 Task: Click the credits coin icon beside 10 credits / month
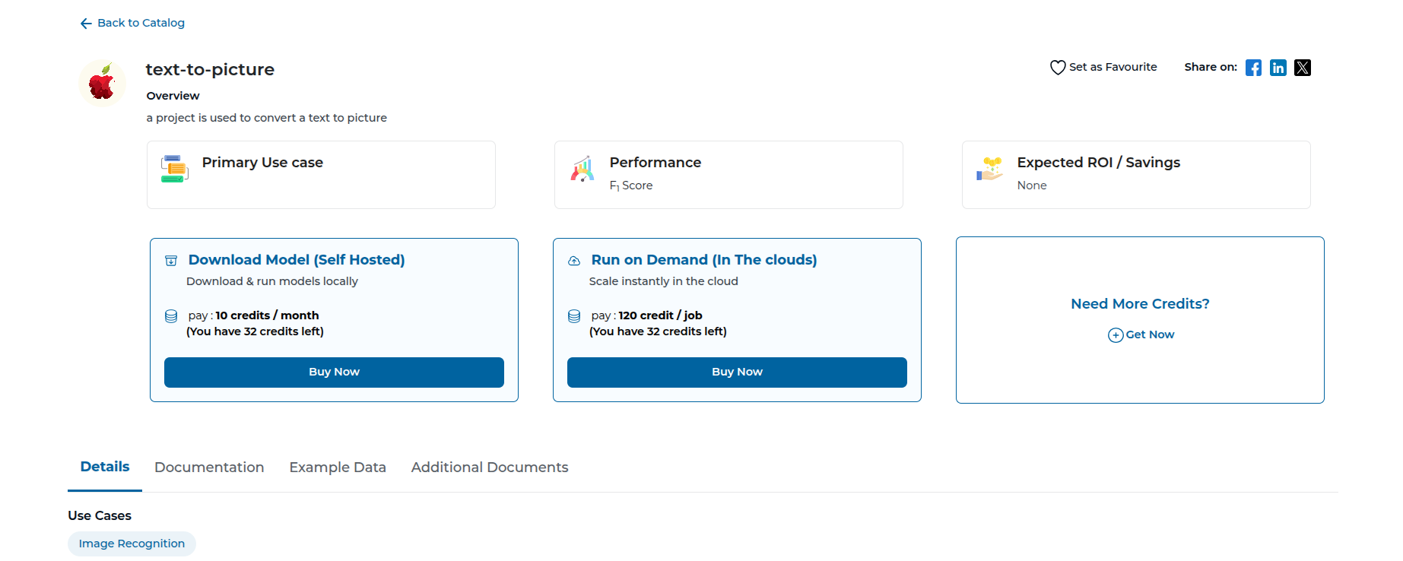(x=171, y=316)
